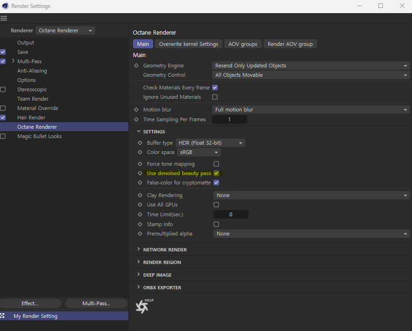412x331 pixels.
Task: Click the Time Sampling Per Frames field
Action: click(229, 119)
